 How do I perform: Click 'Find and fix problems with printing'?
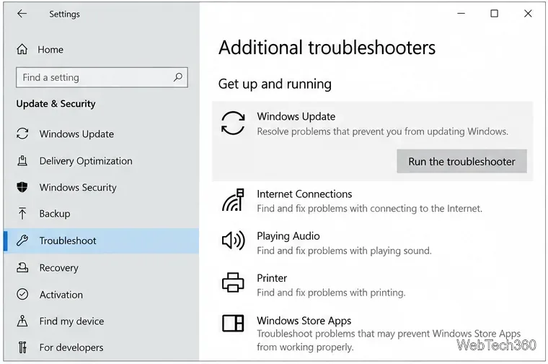(331, 292)
